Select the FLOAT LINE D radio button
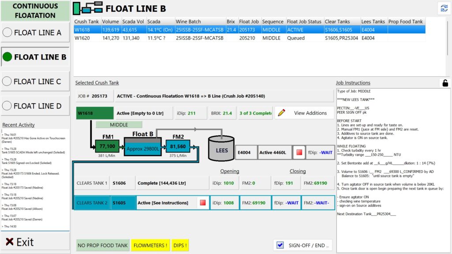 coord(7,106)
